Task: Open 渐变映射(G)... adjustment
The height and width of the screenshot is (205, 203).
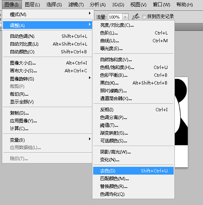Action: pyautogui.click(x=133, y=133)
